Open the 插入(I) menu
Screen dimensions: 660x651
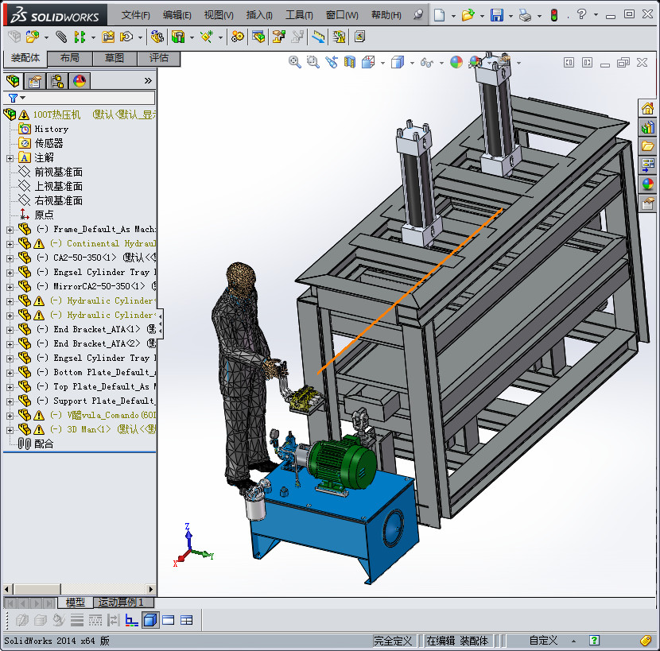259,15
